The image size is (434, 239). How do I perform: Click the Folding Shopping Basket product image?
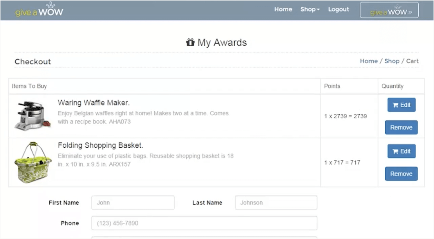tap(33, 163)
